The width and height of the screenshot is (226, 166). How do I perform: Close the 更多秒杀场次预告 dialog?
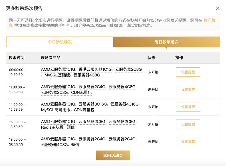click(218, 8)
